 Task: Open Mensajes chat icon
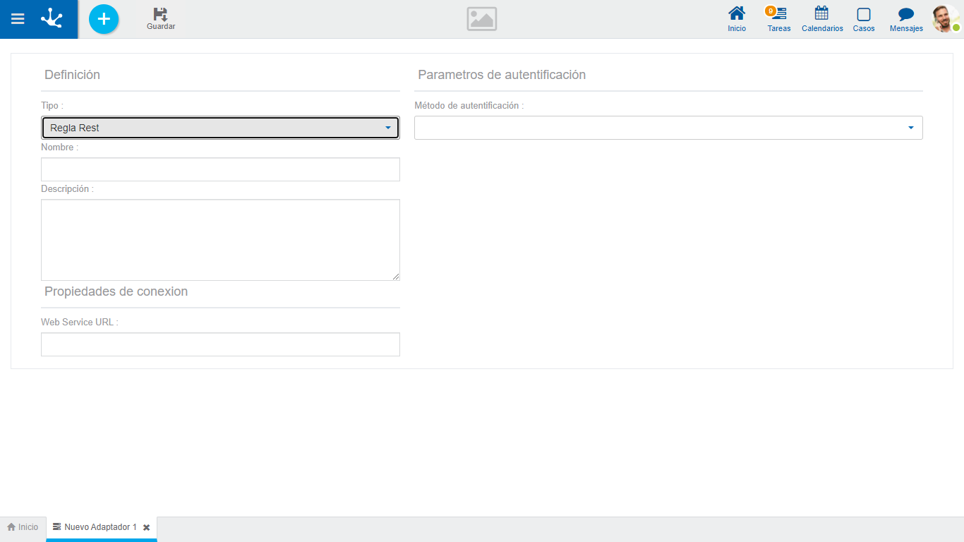906,19
